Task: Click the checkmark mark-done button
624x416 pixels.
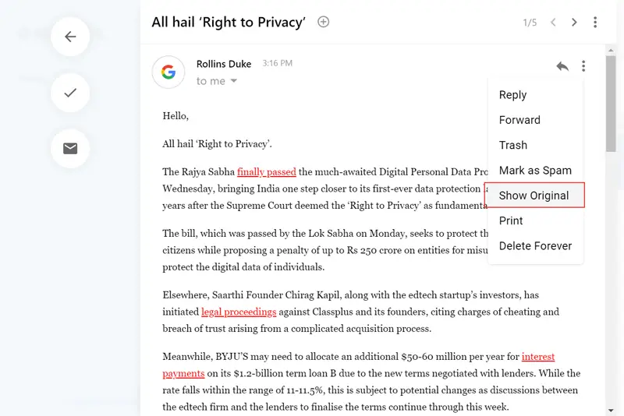Action: 70,93
